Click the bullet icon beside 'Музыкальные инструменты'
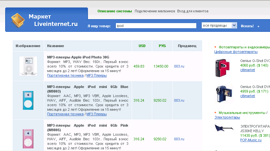Screen dimensions: 270x151 coord(215,113)
